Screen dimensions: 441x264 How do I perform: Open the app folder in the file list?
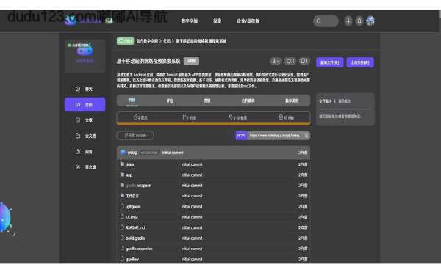pyautogui.click(x=129, y=175)
